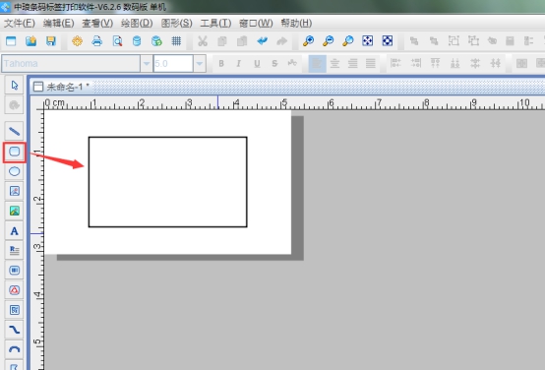Expand the font size 5.0 dropdown

[200, 63]
